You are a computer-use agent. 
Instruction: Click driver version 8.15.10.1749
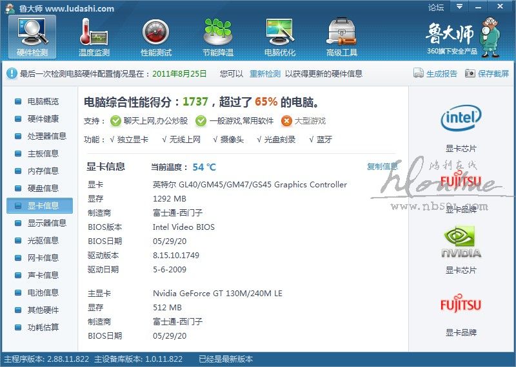pyautogui.click(x=176, y=255)
